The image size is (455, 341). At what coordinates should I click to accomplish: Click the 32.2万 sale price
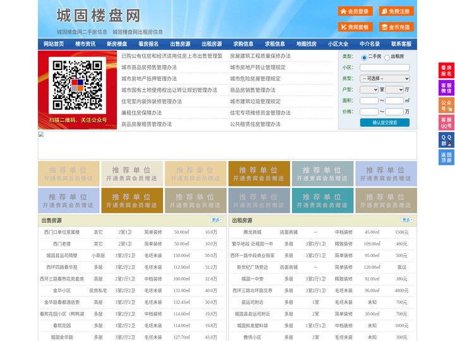click(211, 267)
